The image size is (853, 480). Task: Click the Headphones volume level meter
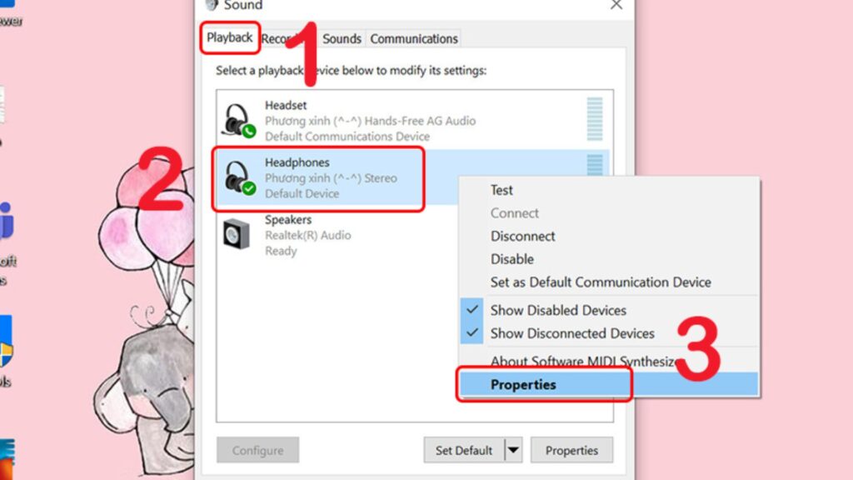[595, 165]
